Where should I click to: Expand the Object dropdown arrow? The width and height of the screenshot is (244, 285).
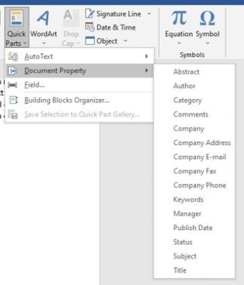click(125, 41)
